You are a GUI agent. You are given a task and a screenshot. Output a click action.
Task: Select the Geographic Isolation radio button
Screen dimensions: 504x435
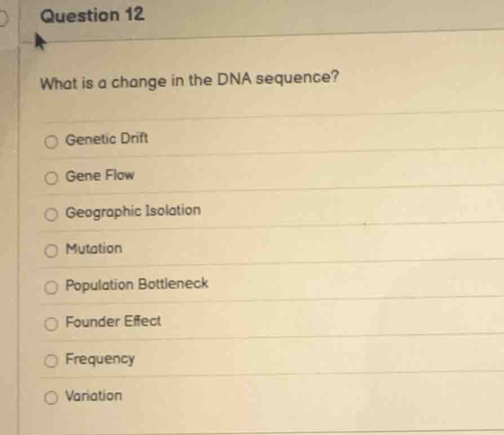[x=52, y=214]
